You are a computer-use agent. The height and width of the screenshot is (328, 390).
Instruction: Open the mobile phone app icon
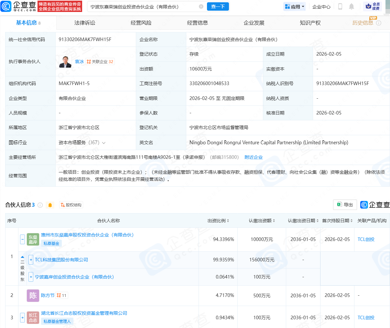point(340,6)
